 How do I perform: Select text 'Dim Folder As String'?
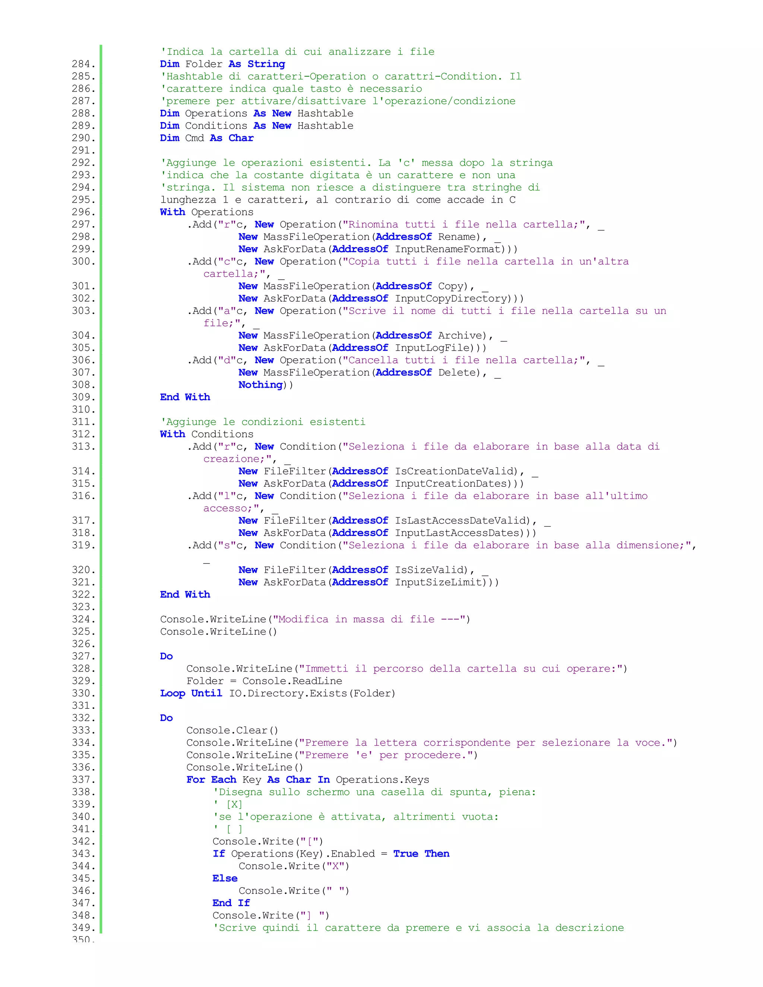point(222,64)
